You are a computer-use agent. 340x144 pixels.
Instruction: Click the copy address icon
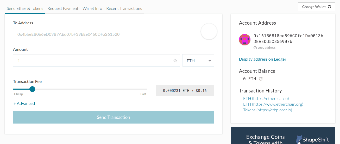[x=255, y=48]
